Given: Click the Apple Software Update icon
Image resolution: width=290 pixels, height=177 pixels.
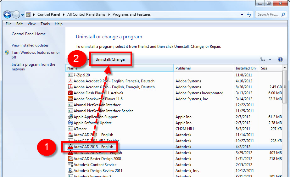Looking at the screenshot, I should click(70, 123).
